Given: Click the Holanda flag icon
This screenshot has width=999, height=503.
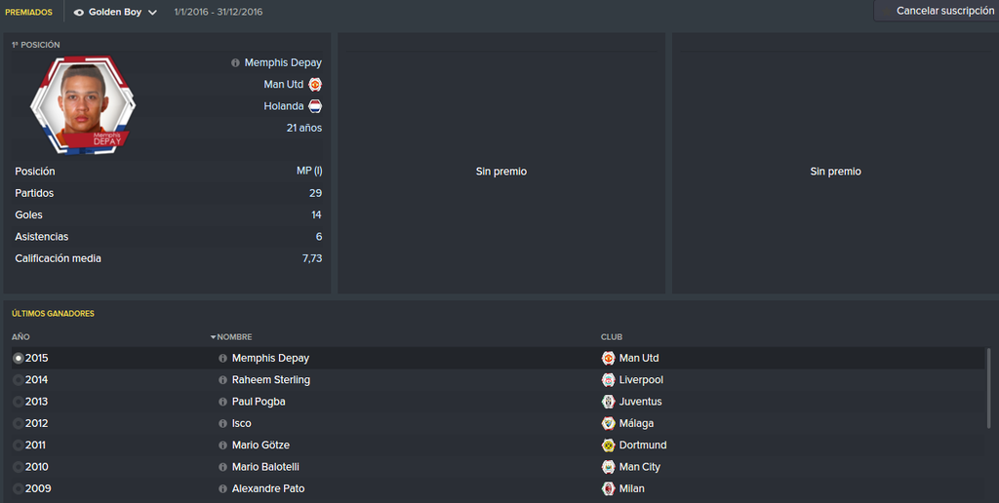Looking at the screenshot, I should (315, 105).
